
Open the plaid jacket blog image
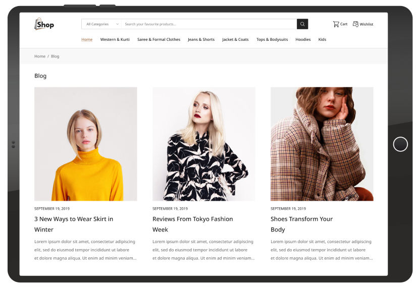pos(322,144)
